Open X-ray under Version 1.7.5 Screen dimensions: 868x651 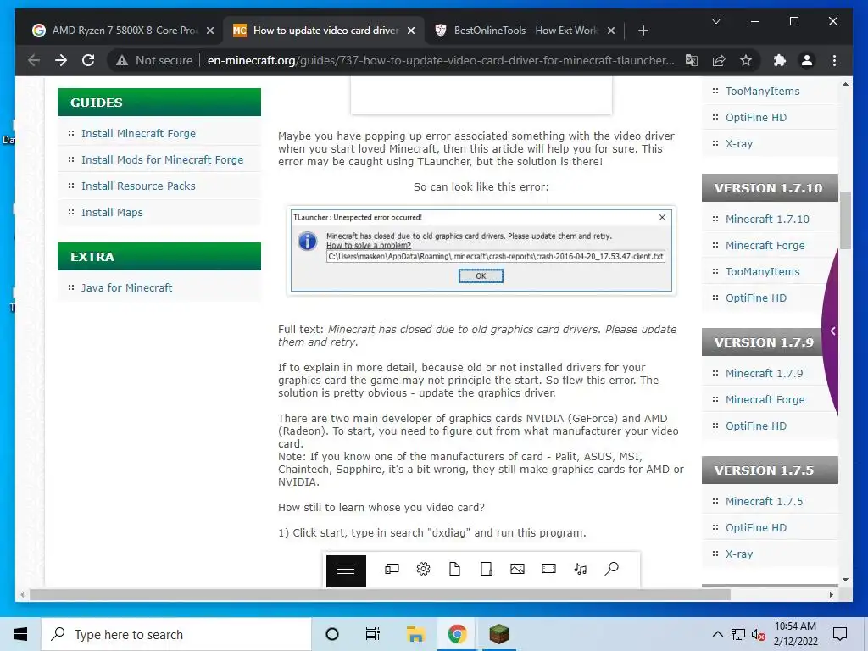[x=739, y=554]
